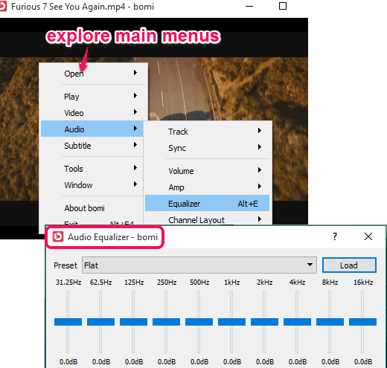Click the help question mark in the Audio Equalizer dialog

point(335,236)
